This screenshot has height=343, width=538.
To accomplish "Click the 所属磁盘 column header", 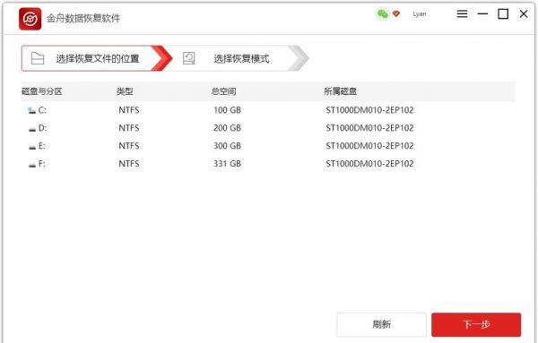I will pyautogui.click(x=341, y=91).
